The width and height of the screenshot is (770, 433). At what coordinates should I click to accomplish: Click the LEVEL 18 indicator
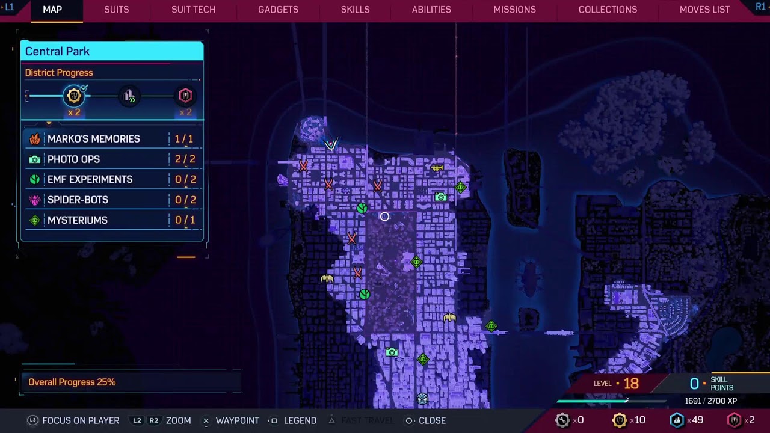[617, 383]
